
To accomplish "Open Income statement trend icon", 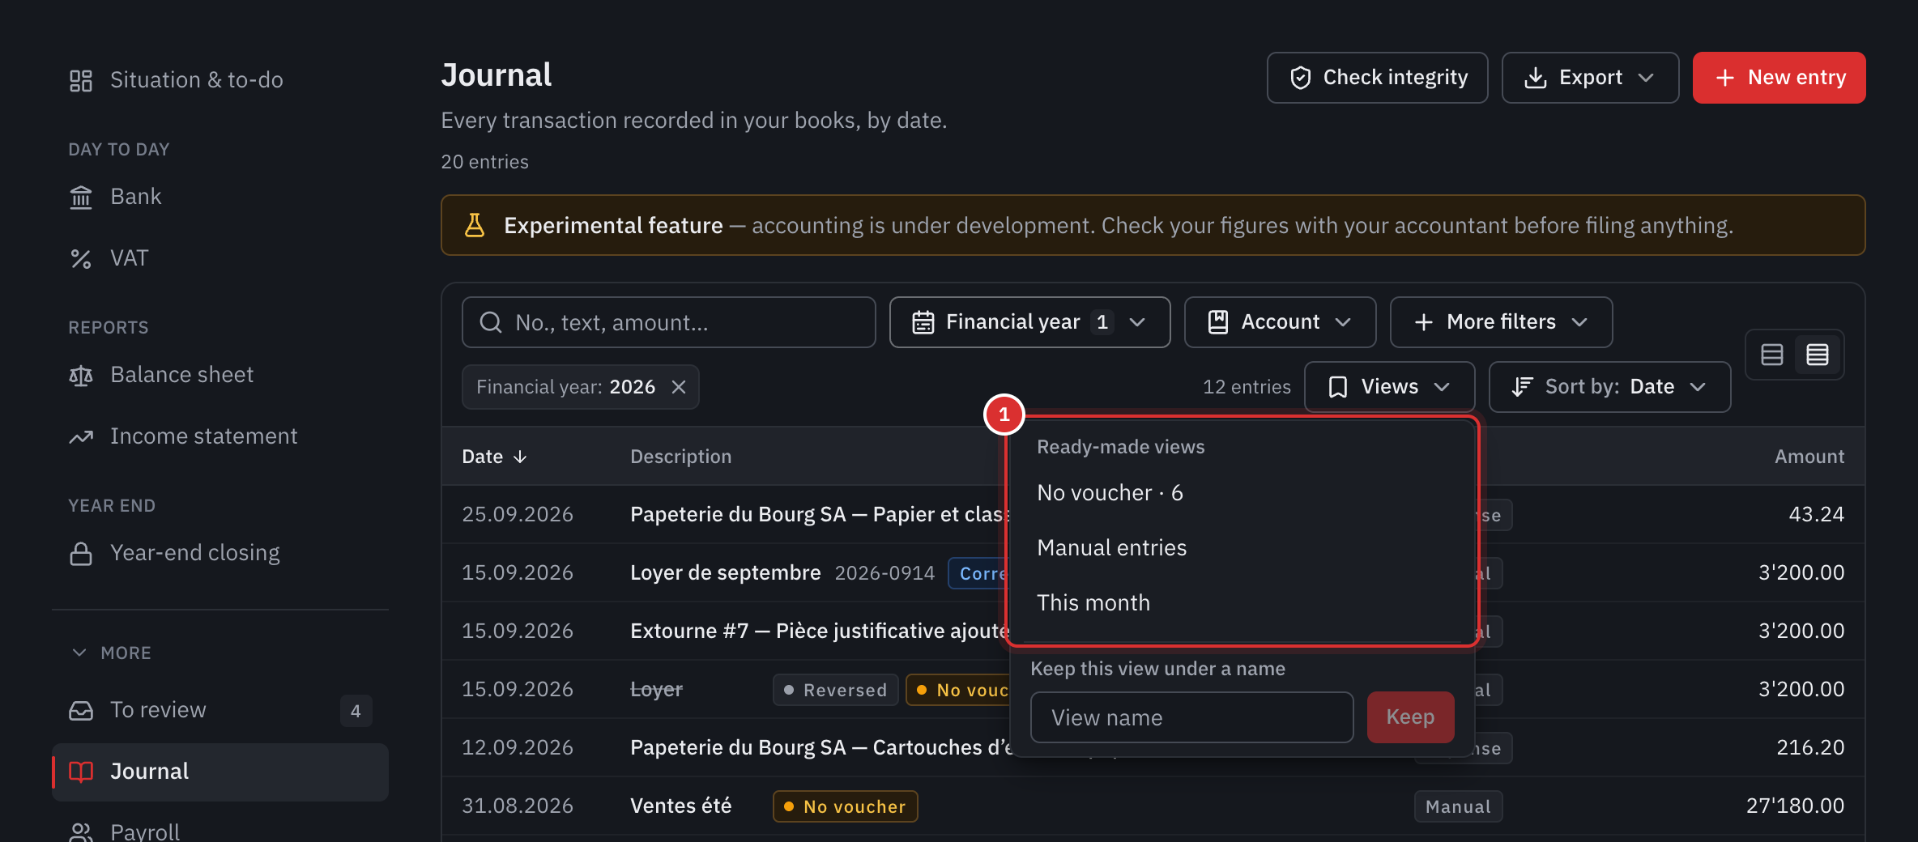I will tap(81, 436).
